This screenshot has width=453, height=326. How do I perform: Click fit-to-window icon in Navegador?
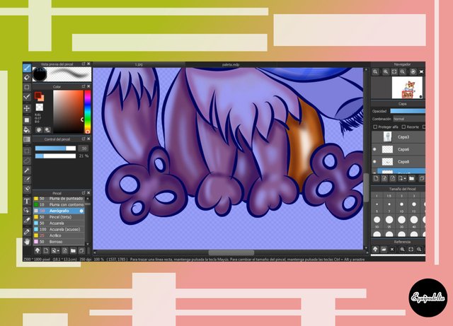coord(394,71)
